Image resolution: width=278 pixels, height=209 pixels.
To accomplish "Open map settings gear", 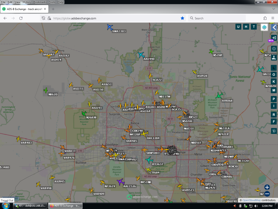I will point(274,48).
